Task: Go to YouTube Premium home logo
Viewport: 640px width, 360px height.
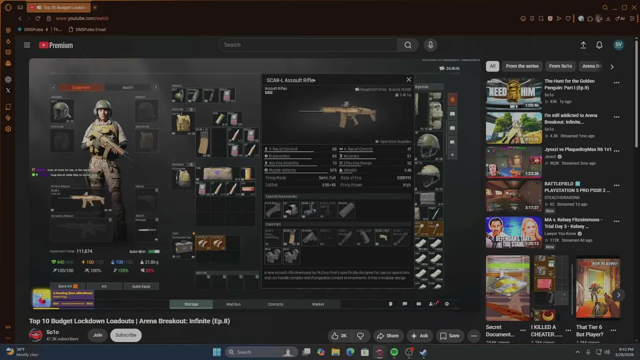Action: point(56,45)
